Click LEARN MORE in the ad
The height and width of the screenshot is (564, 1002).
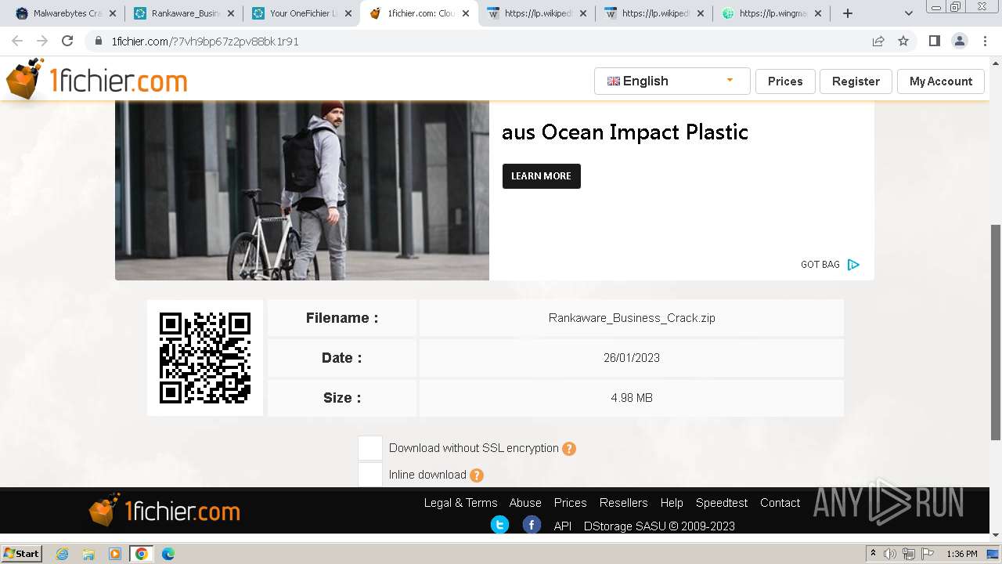[x=542, y=176]
